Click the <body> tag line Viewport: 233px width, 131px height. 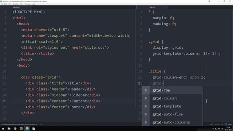(x=23, y=65)
